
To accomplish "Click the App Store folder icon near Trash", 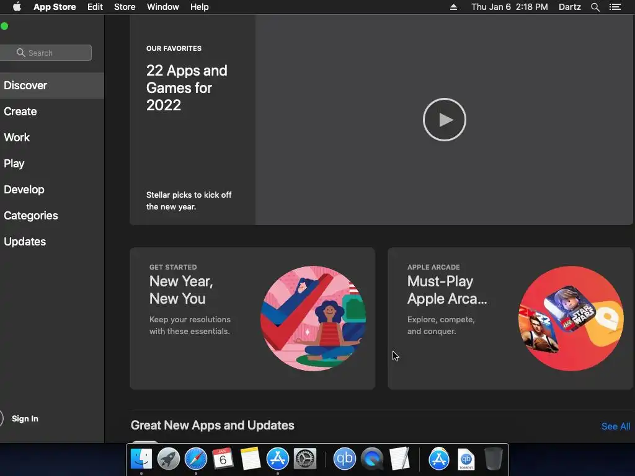I will click(439, 459).
